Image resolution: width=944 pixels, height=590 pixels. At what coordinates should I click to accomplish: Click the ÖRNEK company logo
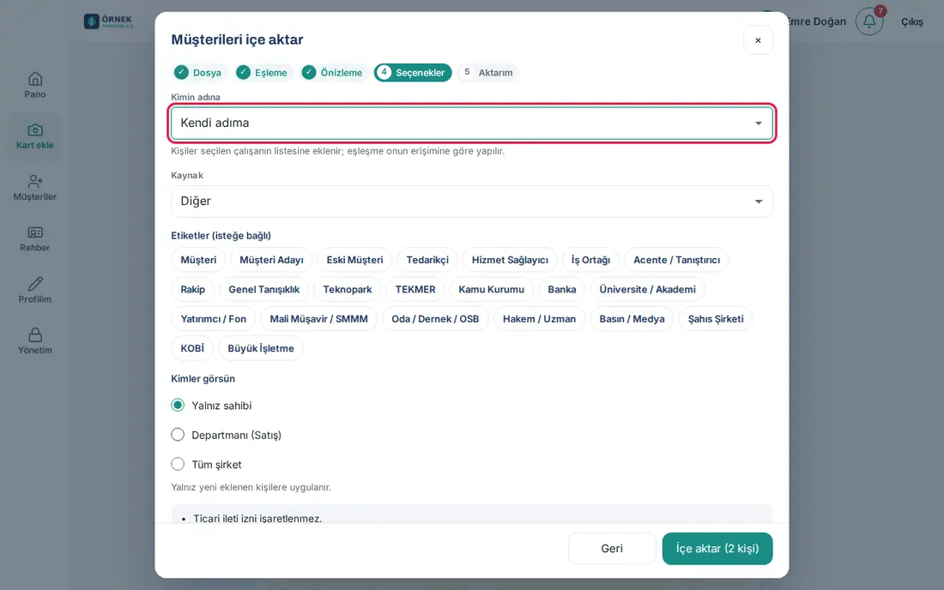108,21
